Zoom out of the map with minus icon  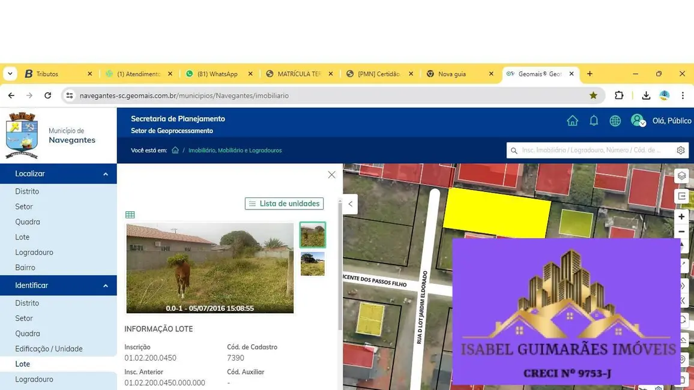click(x=681, y=231)
